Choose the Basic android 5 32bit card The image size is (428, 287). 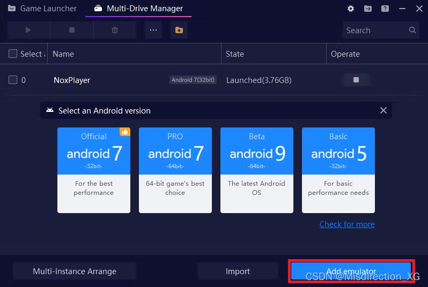coord(338,170)
